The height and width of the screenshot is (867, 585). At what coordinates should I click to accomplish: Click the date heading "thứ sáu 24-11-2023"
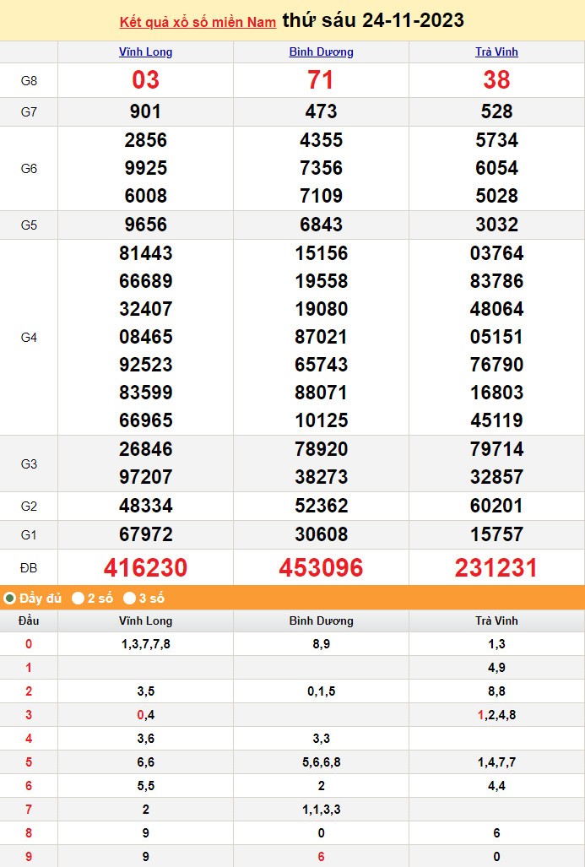(x=373, y=20)
